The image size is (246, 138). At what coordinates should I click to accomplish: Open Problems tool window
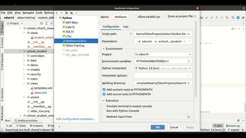36,126
